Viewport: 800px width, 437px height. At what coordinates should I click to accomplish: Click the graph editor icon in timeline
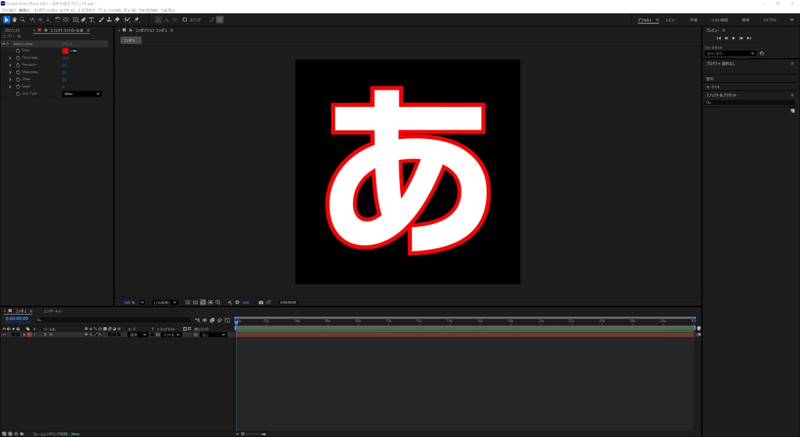pyautogui.click(x=227, y=321)
